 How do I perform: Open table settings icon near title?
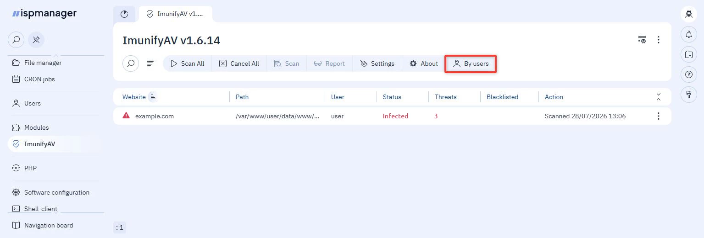[642, 40]
